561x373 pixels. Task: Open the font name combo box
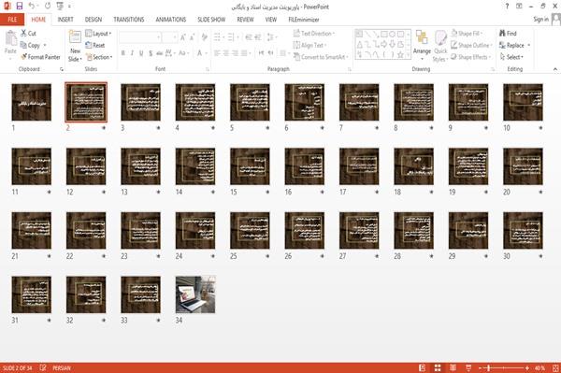tap(140, 37)
